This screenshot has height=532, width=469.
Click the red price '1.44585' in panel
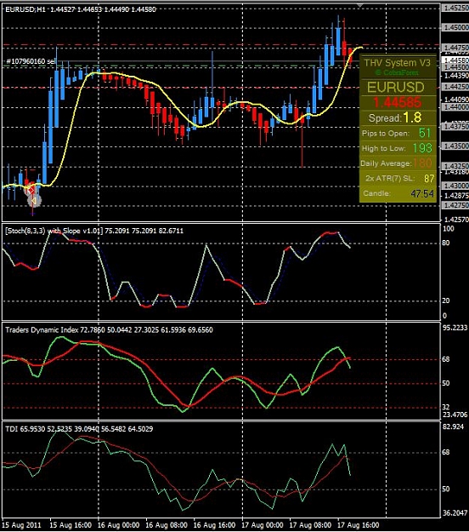point(398,102)
